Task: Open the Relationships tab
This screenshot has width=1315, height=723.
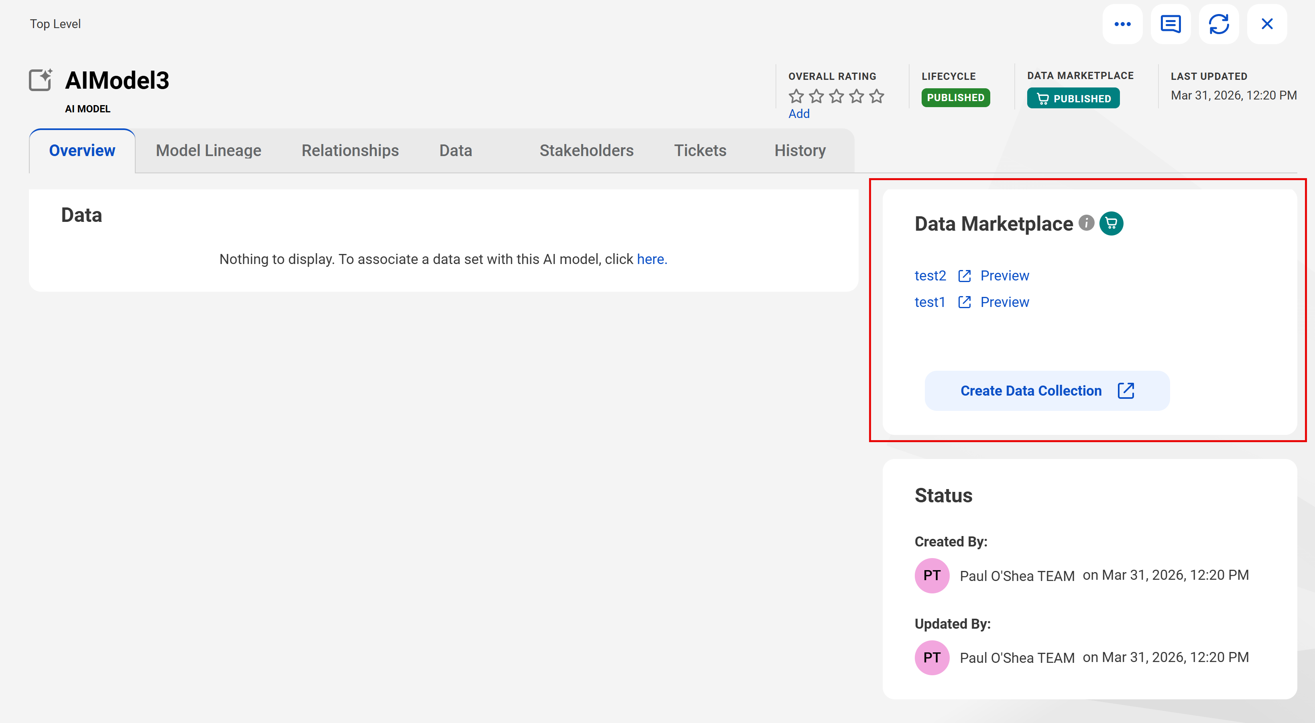Action: pos(350,150)
